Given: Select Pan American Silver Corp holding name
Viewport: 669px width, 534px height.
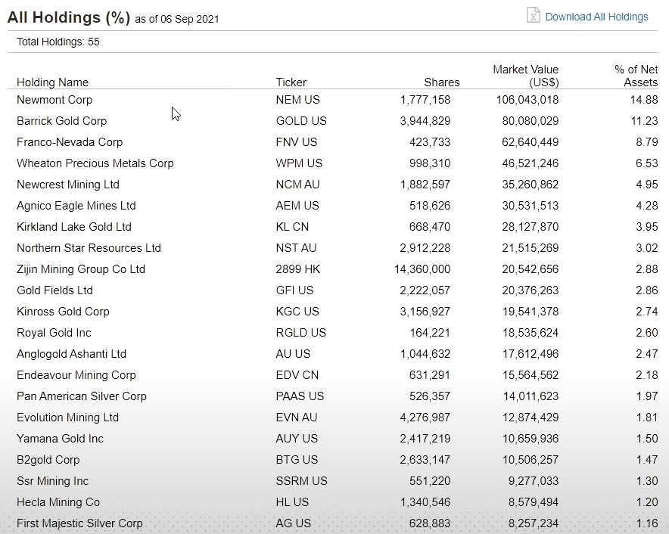Looking at the screenshot, I should pos(82,396).
